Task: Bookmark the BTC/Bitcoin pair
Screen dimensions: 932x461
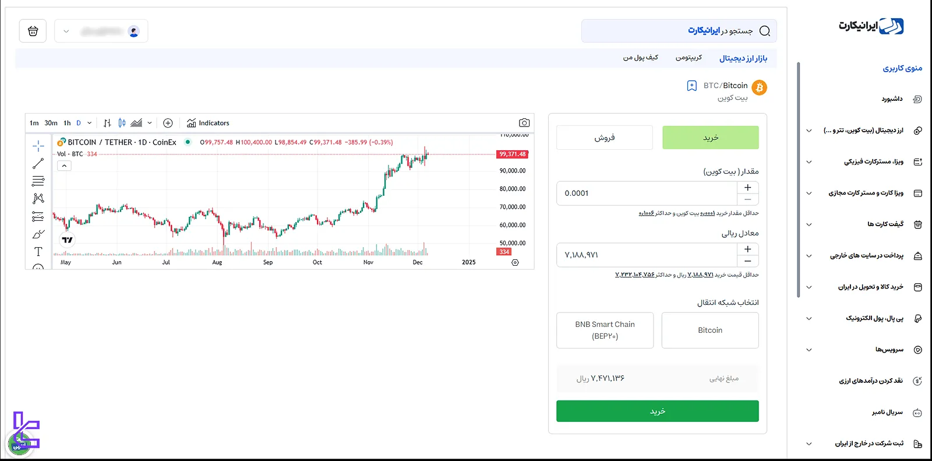Action: click(691, 86)
